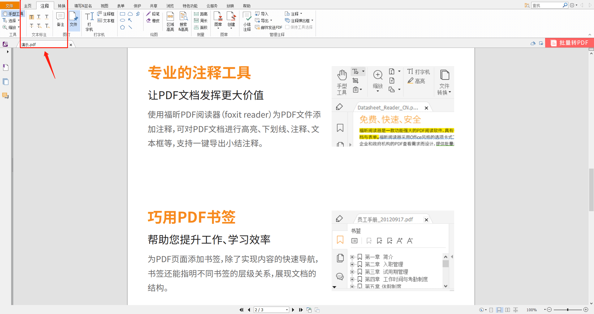
Task: Select the Arrow drawing tool
Action: [x=130, y=20]
